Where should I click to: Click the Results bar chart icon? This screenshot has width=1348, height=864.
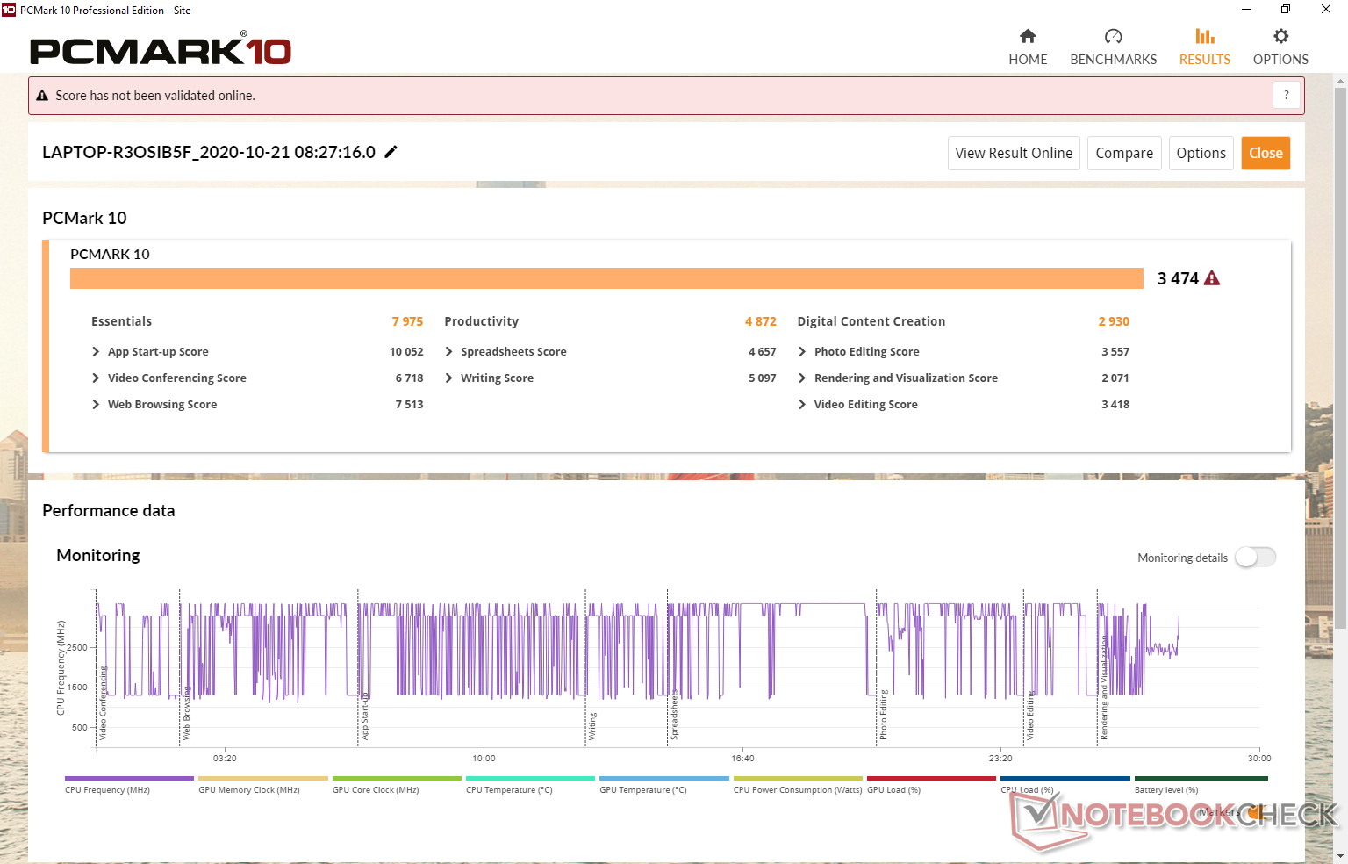click(x=1205, y=36)
